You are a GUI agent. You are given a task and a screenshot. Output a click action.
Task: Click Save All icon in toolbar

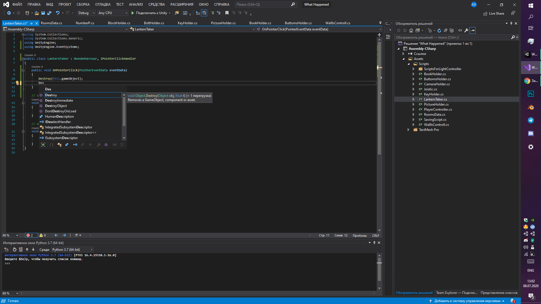(49, 13)
